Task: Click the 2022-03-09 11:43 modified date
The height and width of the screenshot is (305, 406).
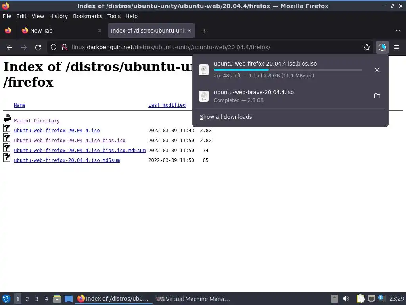Action: [x=171, y=130]
